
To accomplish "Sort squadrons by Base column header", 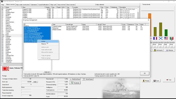I will tap(112, 24).
